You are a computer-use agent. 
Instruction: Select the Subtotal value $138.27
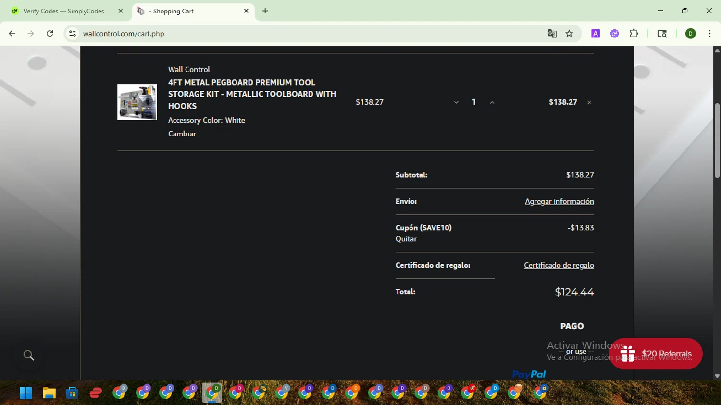pos(580,175)
